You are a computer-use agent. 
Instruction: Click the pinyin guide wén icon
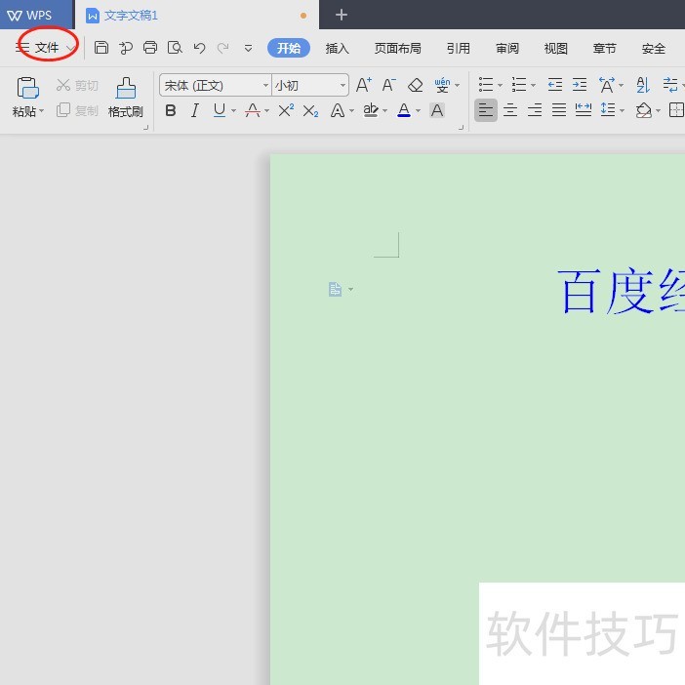coord(442,85)
